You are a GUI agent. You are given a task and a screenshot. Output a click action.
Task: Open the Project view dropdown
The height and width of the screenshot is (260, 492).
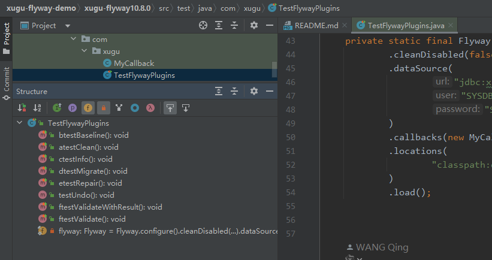(67, 26)
